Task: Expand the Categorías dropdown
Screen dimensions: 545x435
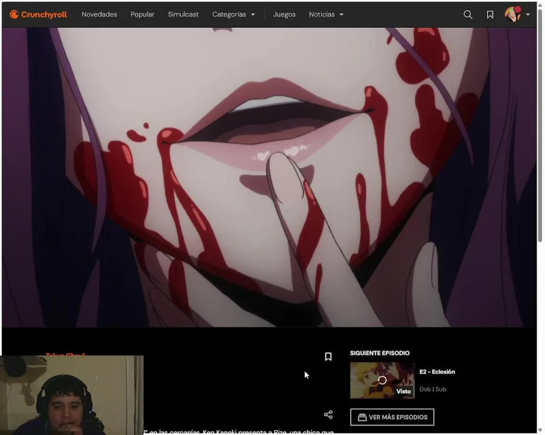Action: (234, 14)
